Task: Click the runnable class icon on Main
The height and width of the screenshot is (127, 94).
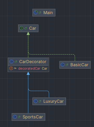Action: click(x=36, y=13)
